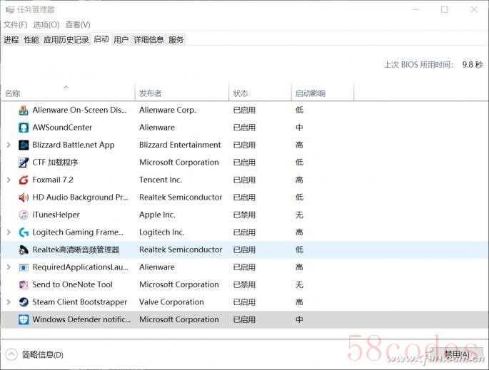Select the Blizzard Battle.net App icon

(24, 145)
